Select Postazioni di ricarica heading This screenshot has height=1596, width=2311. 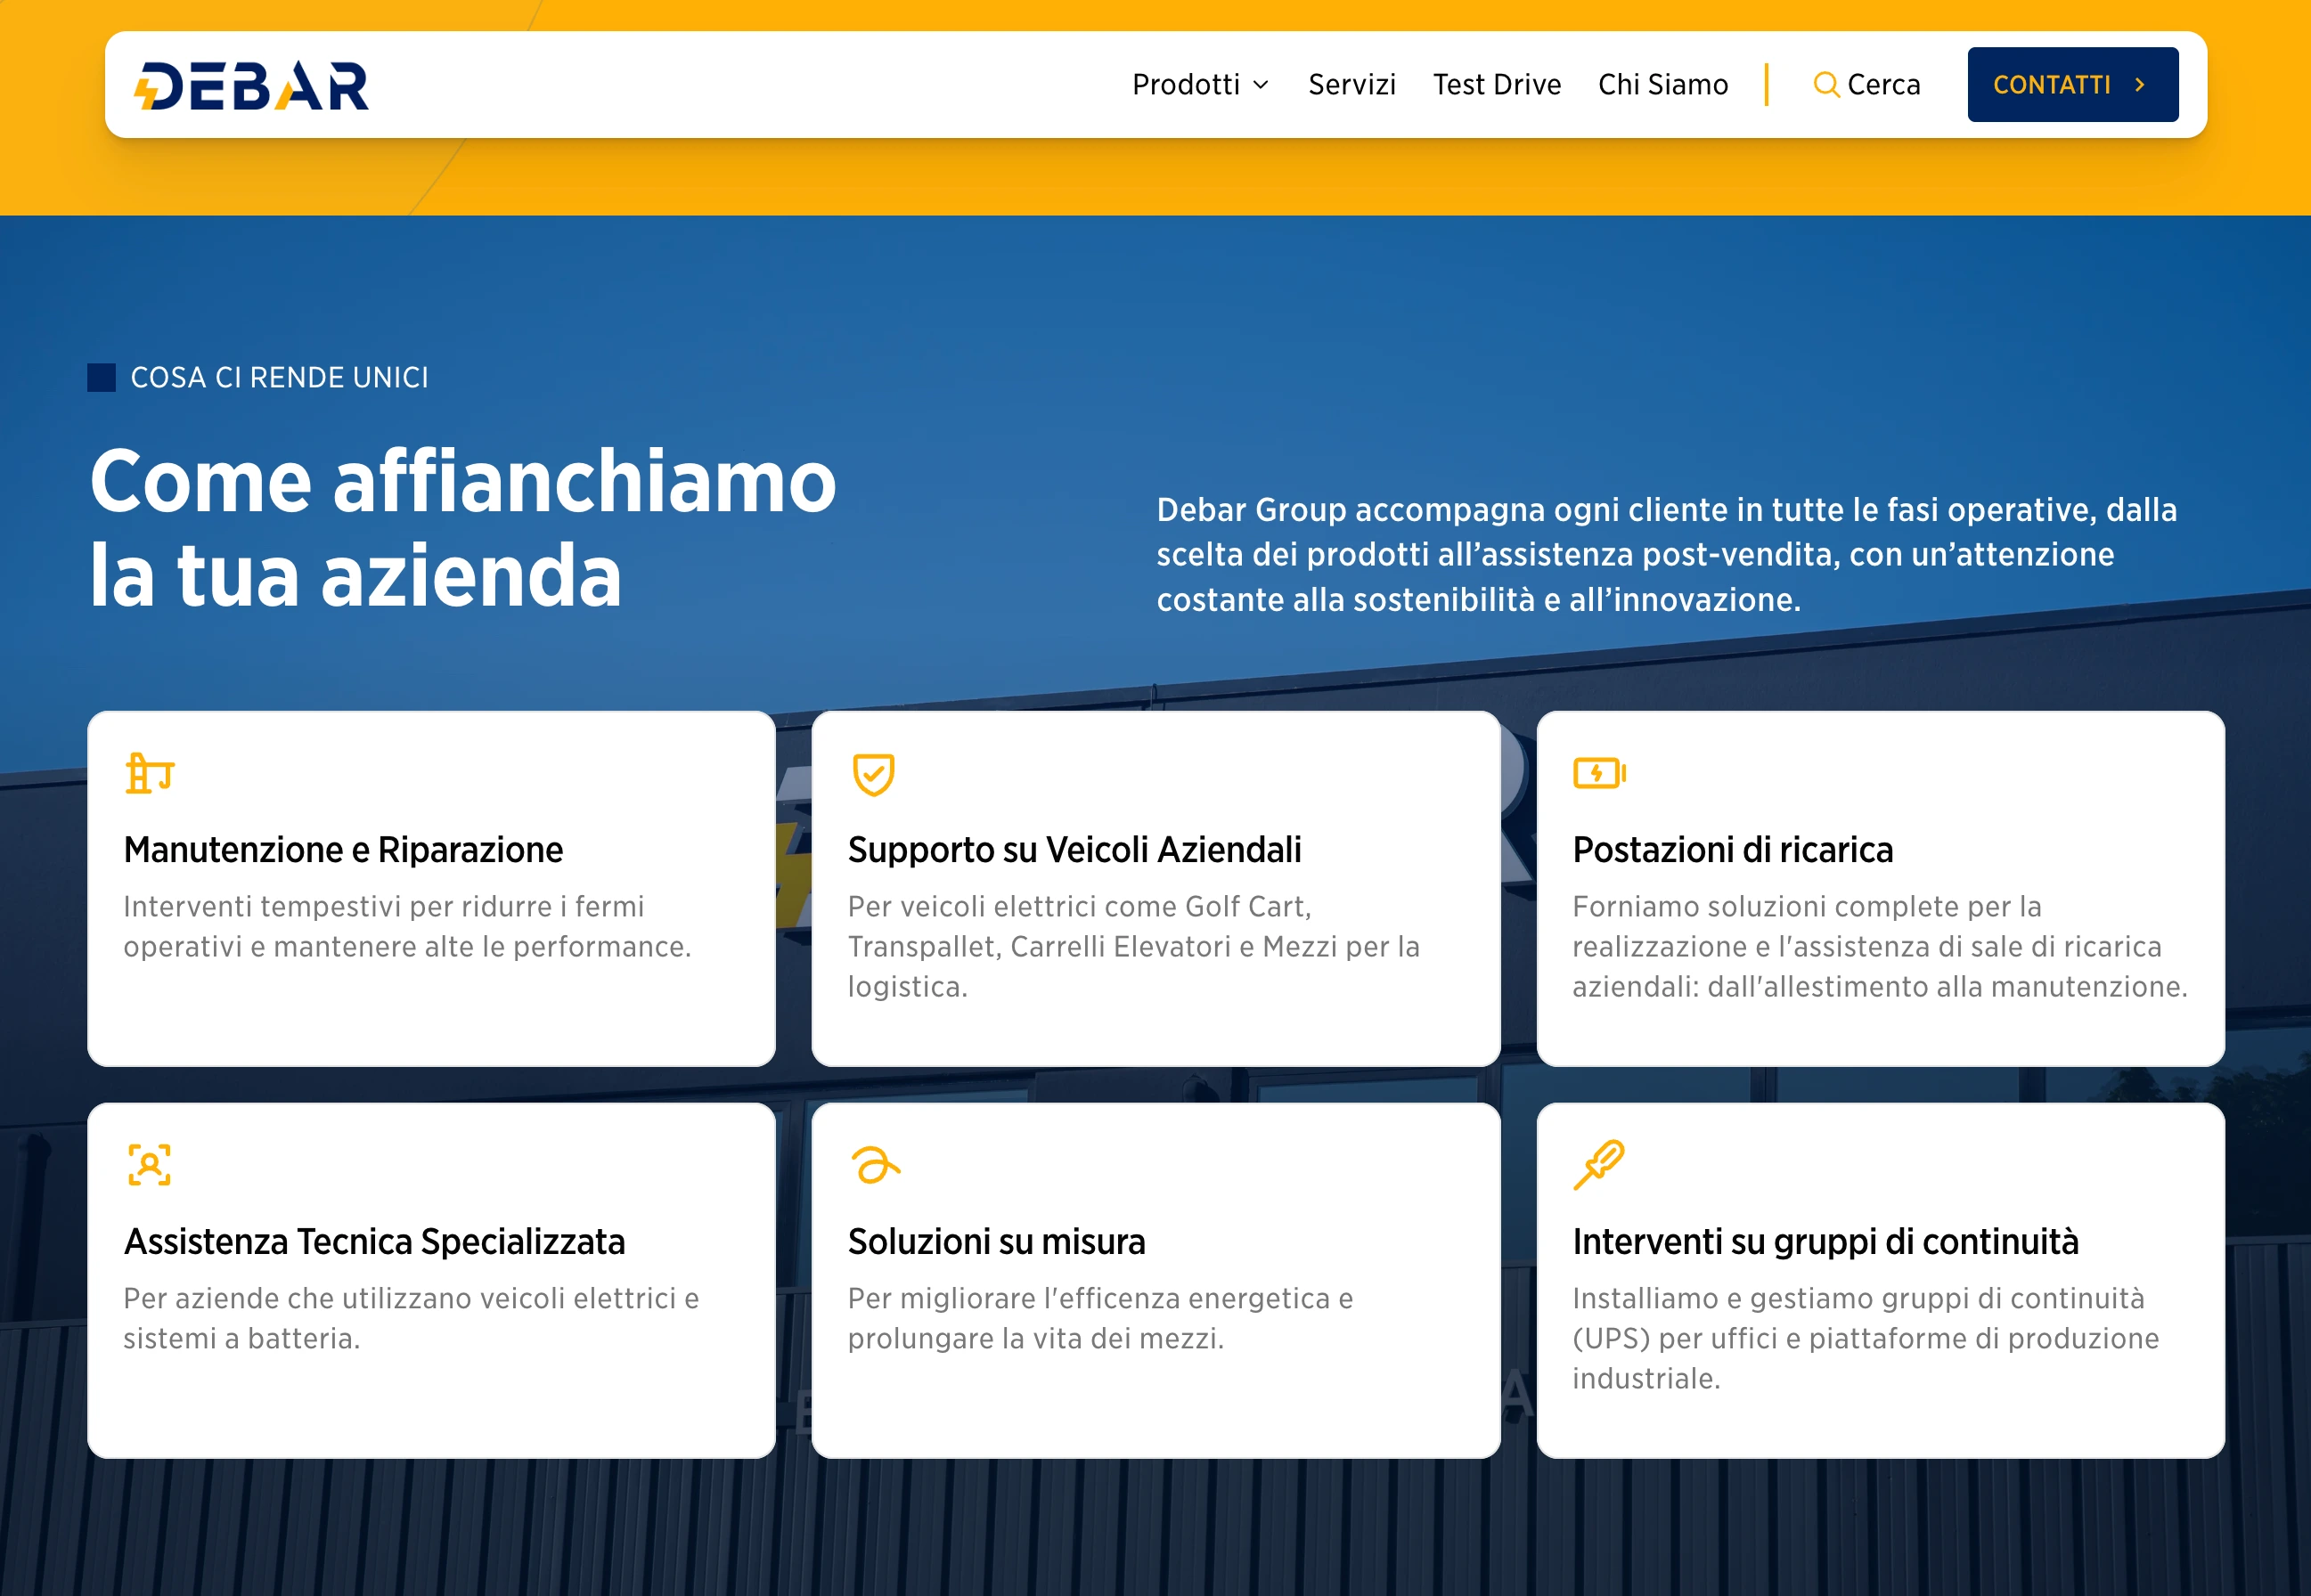(x=1732, y=850)
